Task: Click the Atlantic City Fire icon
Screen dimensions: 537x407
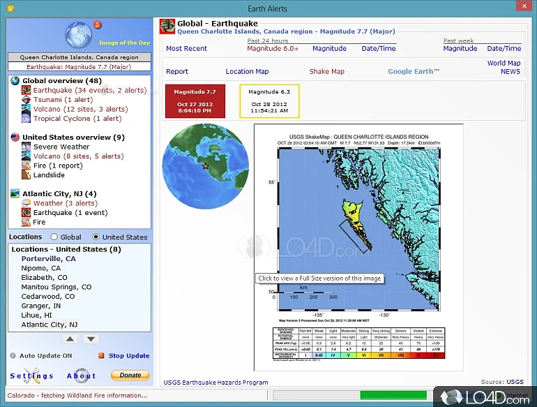Action: pyautogui.click(x=26, y=222)
